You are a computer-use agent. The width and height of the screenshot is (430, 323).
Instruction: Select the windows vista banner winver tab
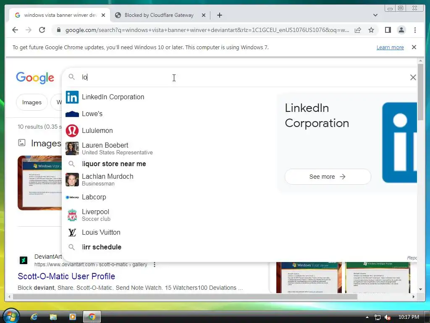[x=60, y=15]
